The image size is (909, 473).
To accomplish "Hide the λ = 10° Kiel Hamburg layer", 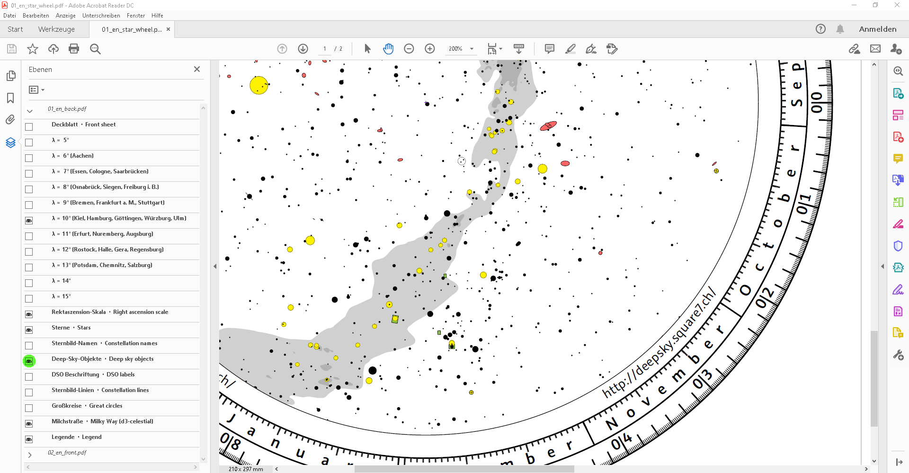I will pyautogui.click(x=29, y=221).
